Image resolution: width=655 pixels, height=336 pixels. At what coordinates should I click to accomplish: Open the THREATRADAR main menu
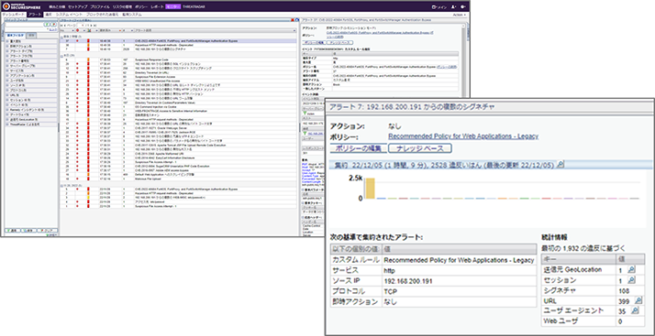[194, 7]
